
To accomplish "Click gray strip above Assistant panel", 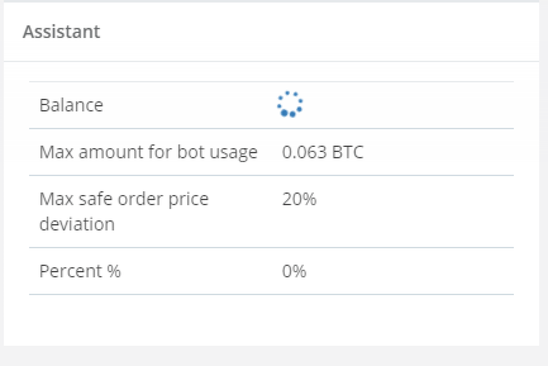I will click(x=268, y=1).
